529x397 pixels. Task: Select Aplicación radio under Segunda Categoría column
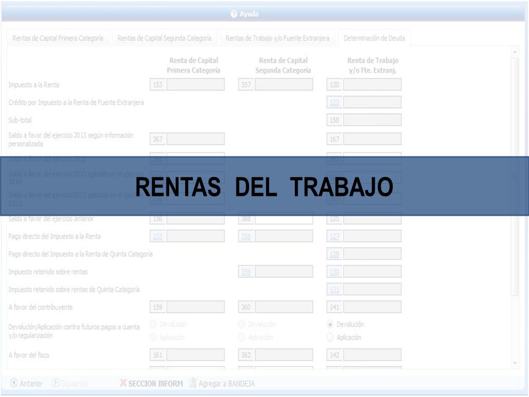pyautogui.click(x=241, y=337)
